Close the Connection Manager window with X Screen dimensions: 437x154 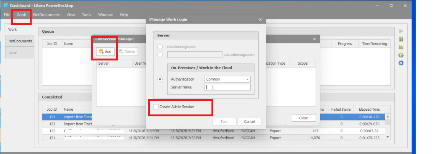(314, 39)
